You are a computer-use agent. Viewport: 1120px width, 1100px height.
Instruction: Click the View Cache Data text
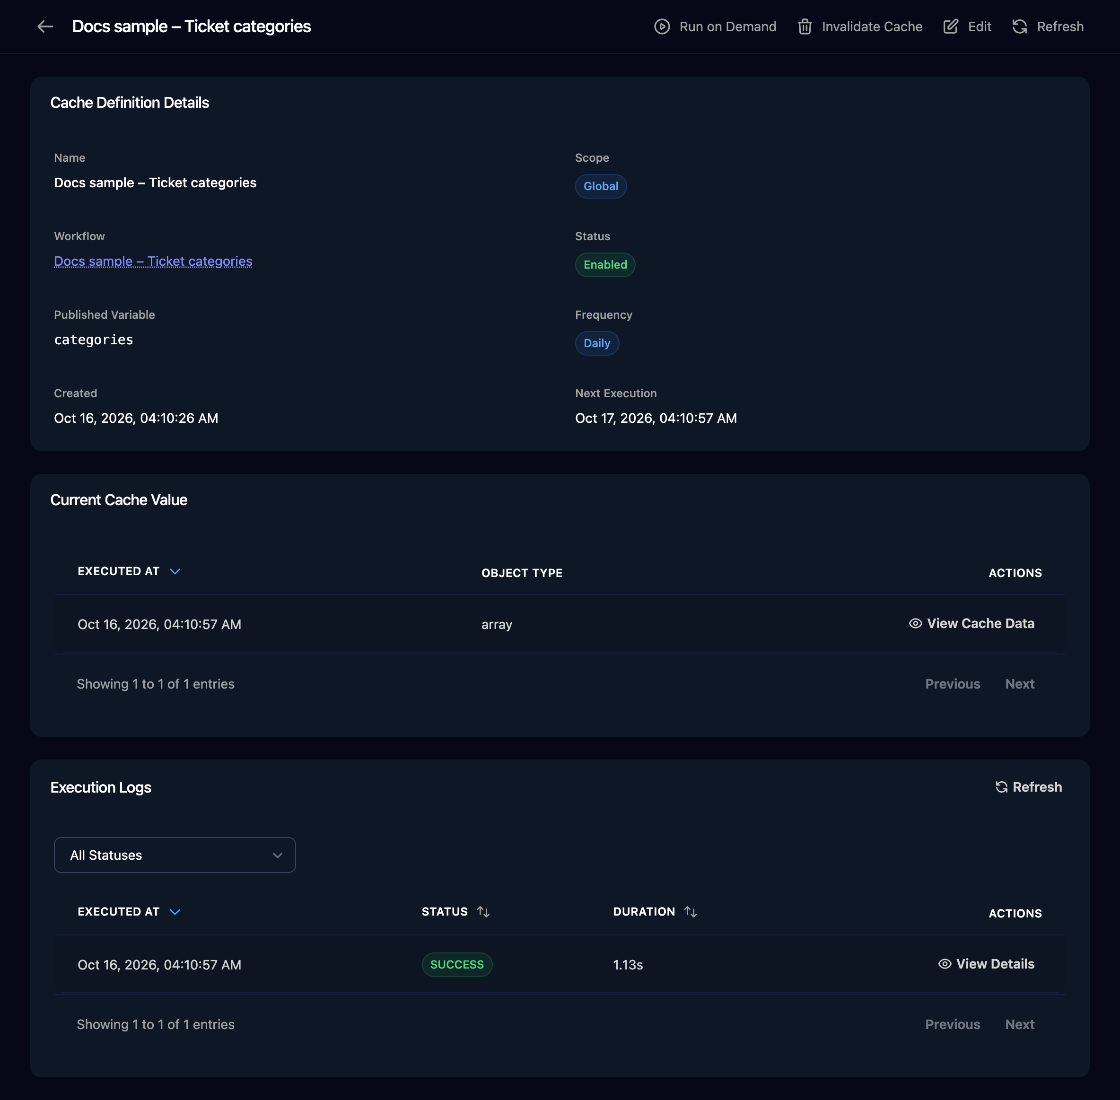coord(981,623)
